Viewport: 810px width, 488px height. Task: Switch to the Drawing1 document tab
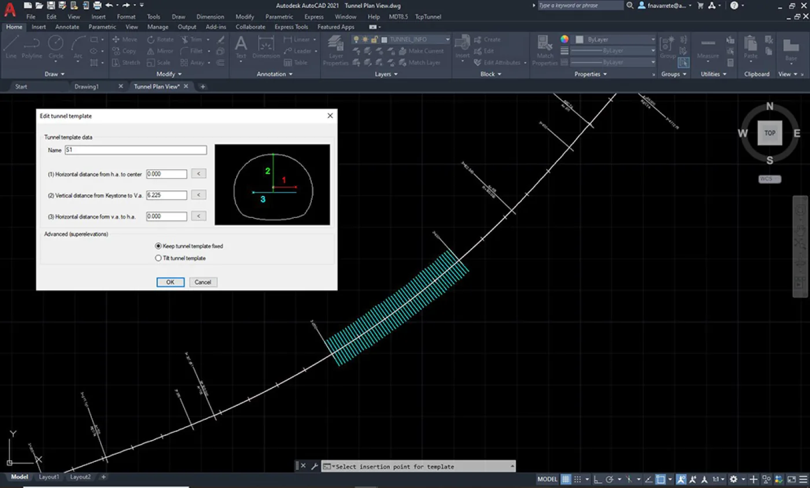(x=87, y=86)
